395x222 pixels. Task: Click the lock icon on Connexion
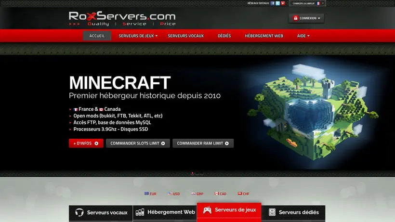295,18
